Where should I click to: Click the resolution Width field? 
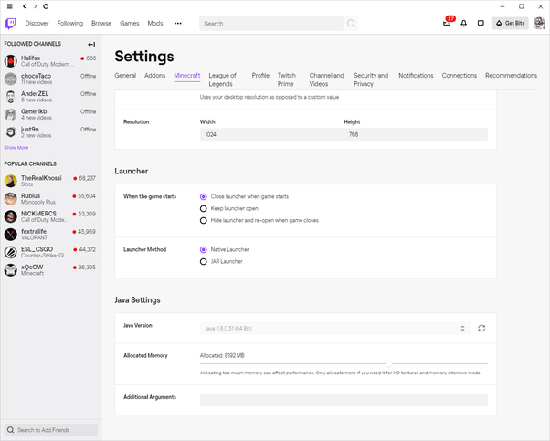click(x=272, y=134)
